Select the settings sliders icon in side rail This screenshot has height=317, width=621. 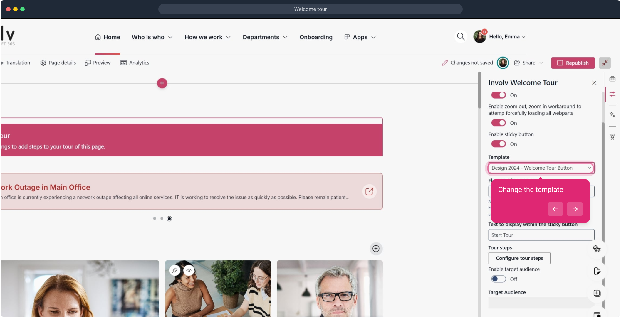[612, 94]
